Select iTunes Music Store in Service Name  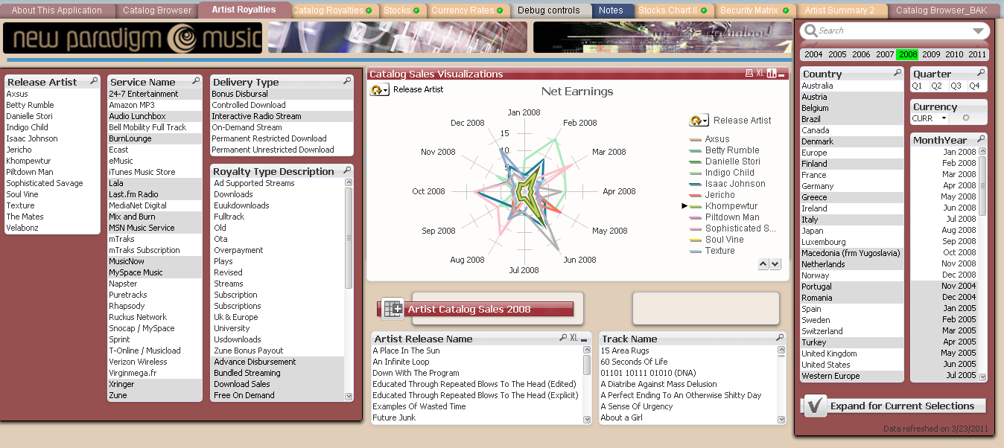155,172
